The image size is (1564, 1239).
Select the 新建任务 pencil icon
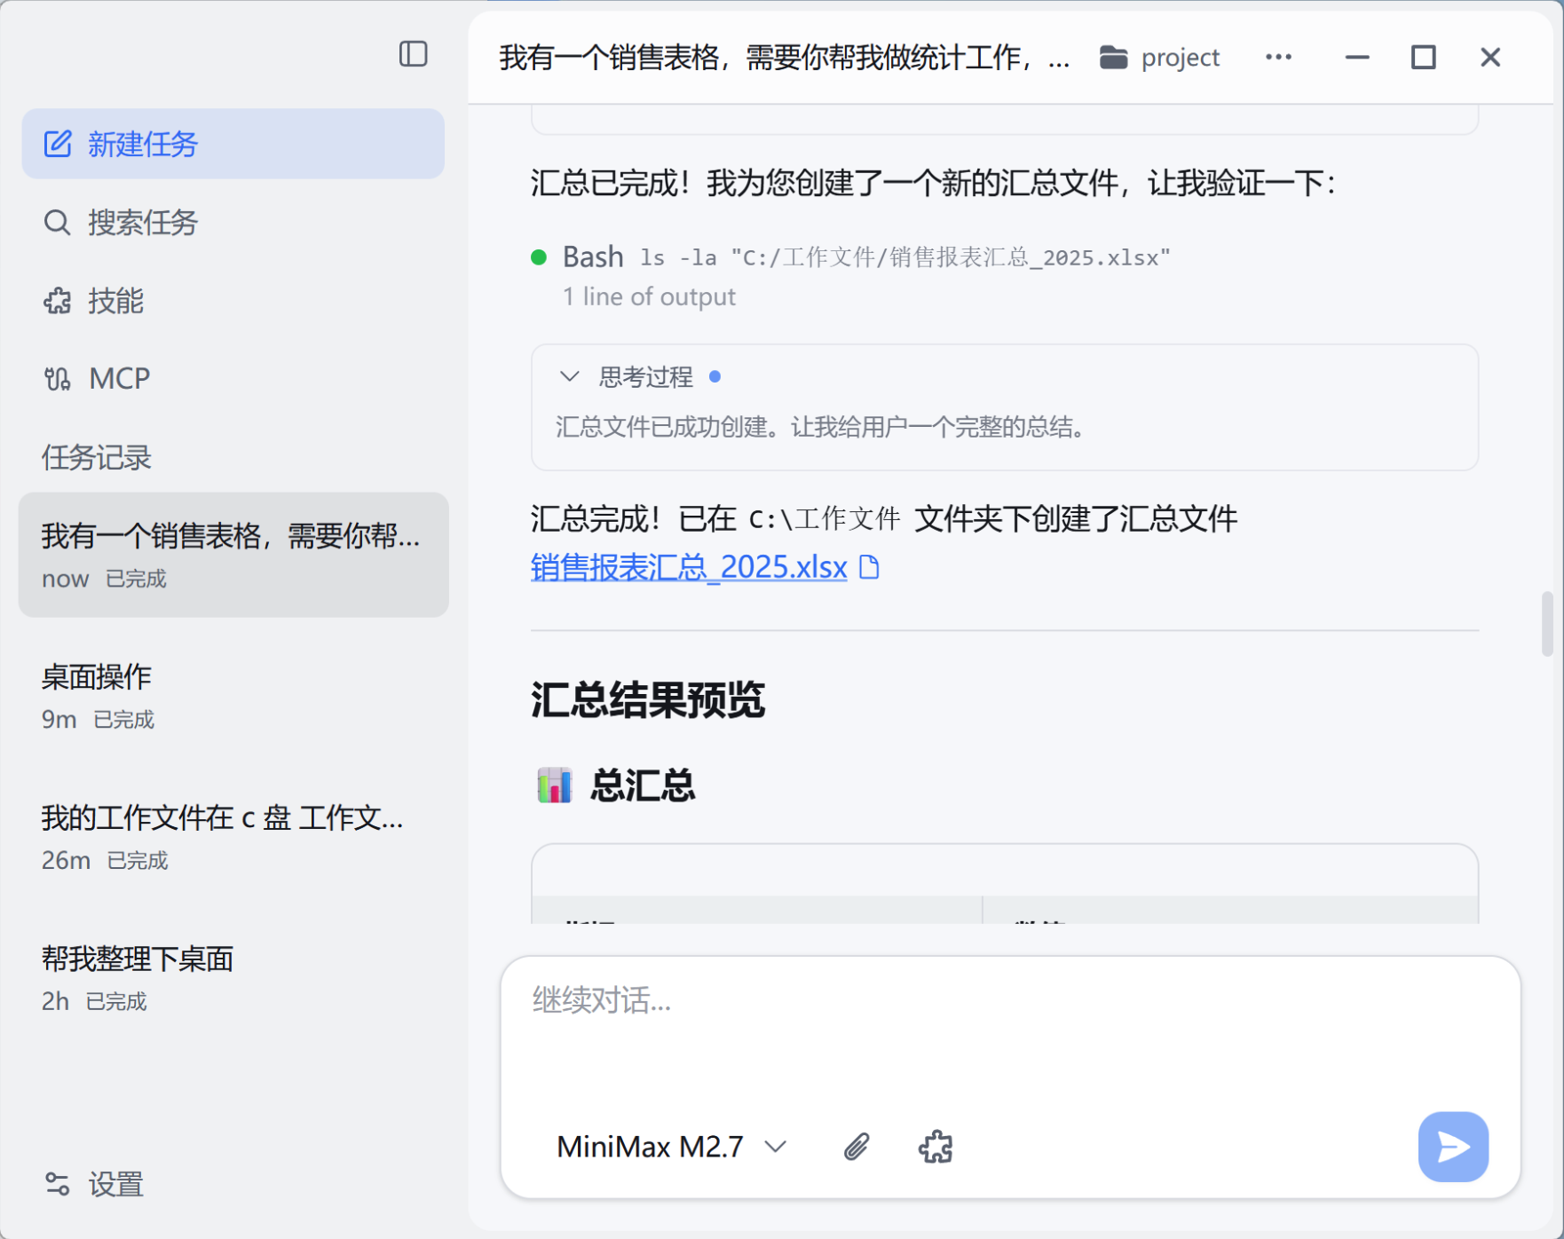tap(58, 143)
